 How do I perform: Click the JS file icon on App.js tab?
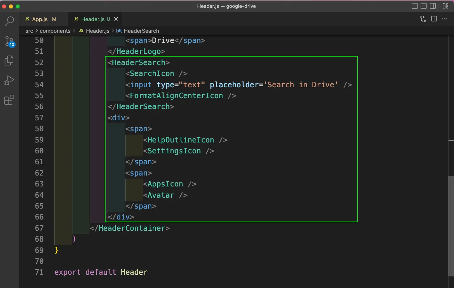(x=27, y=19)
